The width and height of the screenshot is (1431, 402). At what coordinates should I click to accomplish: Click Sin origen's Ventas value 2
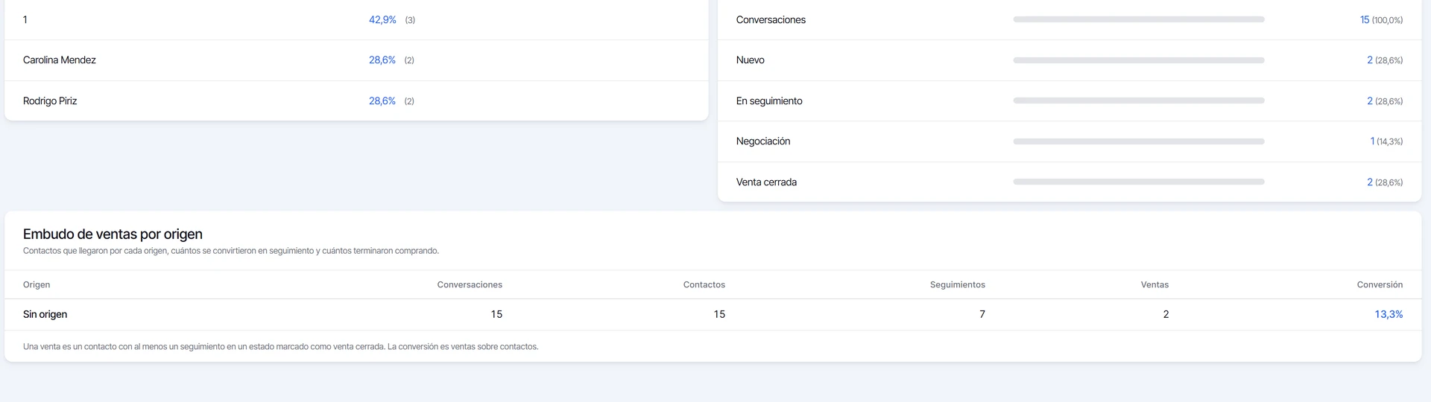1166,315
